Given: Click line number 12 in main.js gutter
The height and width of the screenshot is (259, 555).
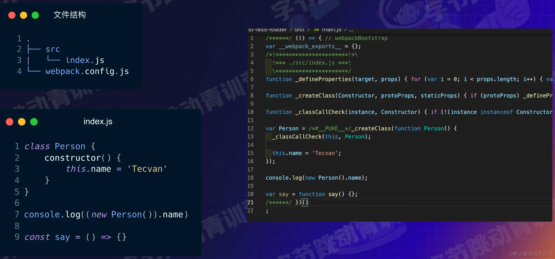Looking at the screenshot, I should click(250, 129).
